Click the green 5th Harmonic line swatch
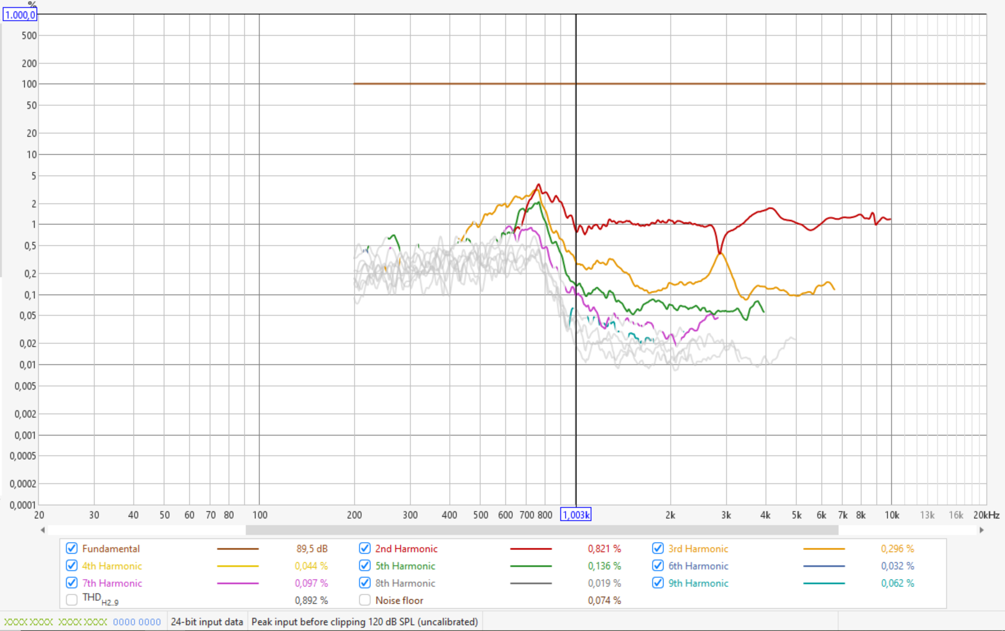 (x=530, y=566)
